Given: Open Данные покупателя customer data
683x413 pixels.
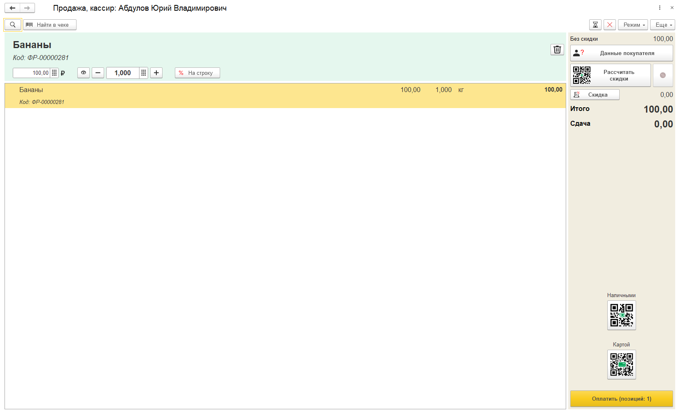Looking at the screenshot, I should tap(621, 53).
